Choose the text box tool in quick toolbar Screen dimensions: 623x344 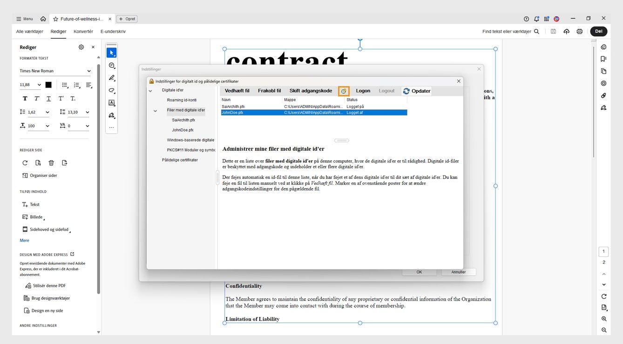click(x=112, y=103)
